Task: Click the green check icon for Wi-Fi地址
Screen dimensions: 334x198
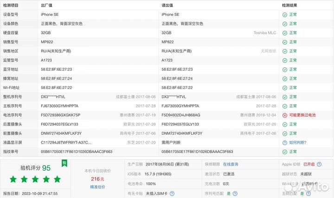Action: pos(285,88)
